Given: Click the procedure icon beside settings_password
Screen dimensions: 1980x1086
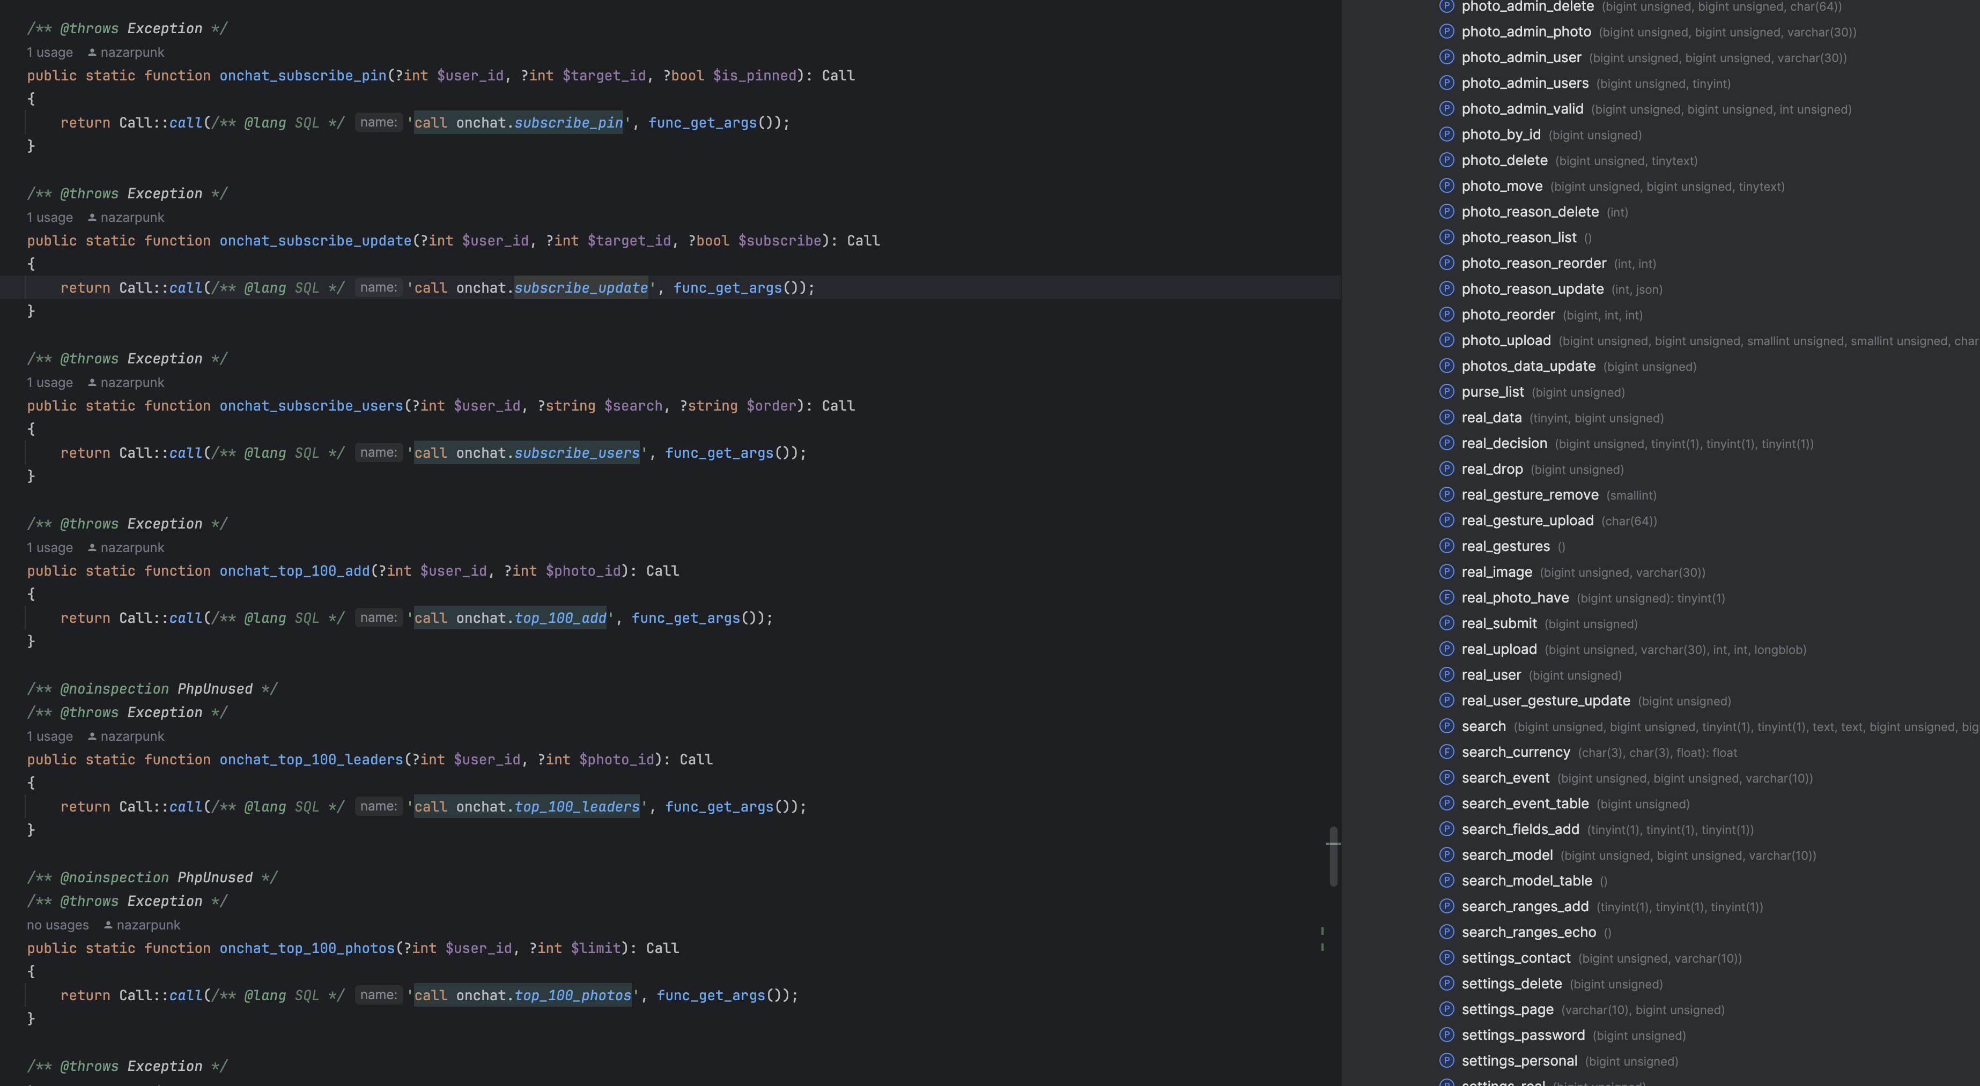Looking at the screenshot, I should pyautogui.click(x=1446, y=1035).
